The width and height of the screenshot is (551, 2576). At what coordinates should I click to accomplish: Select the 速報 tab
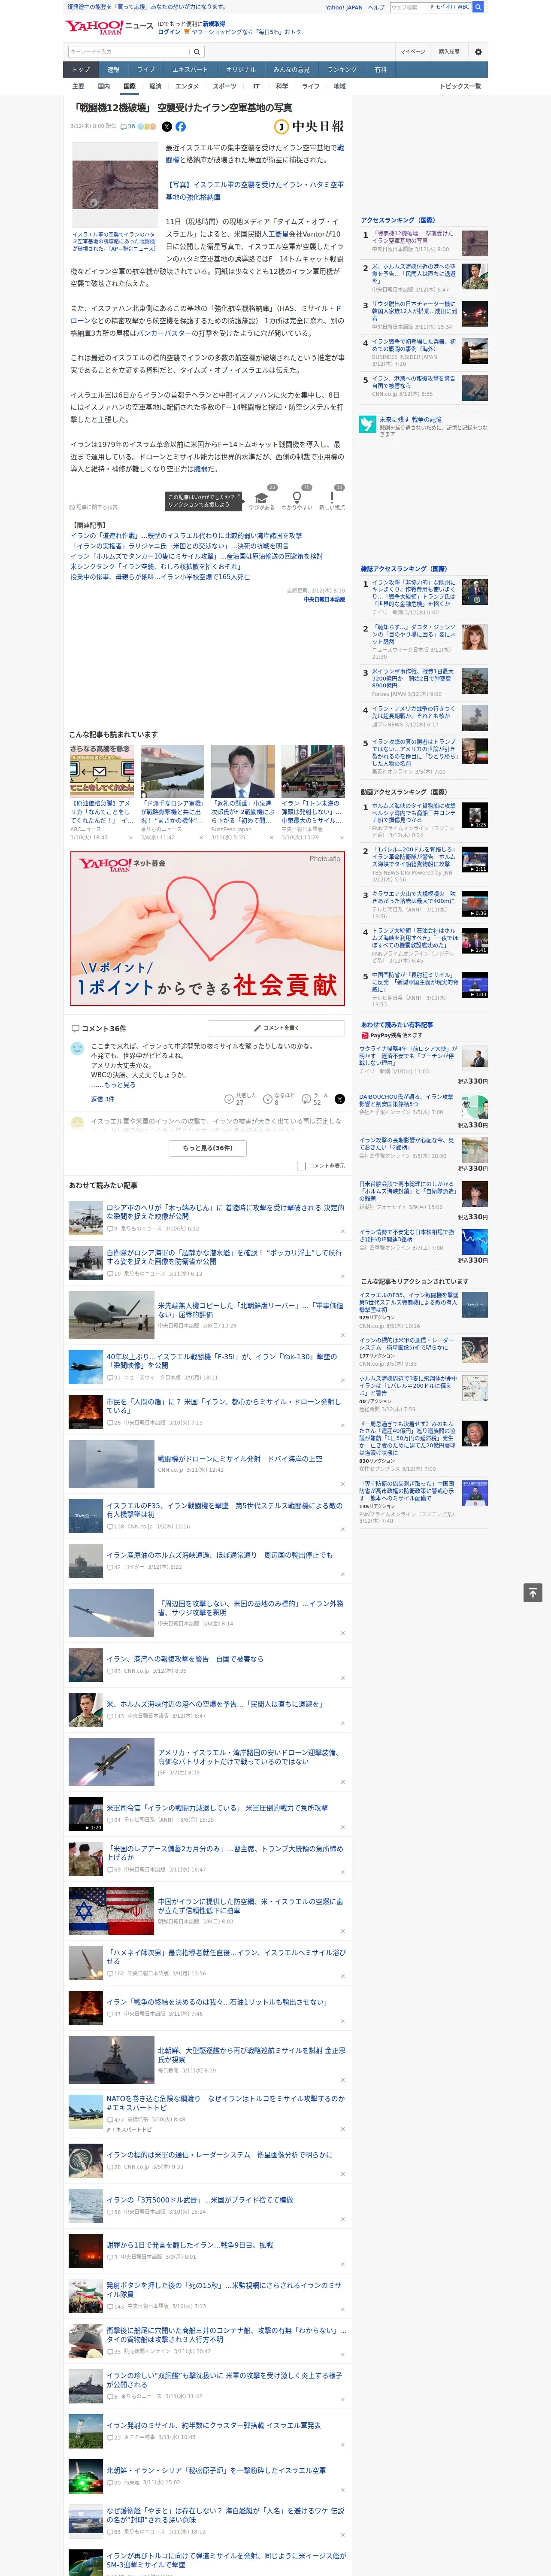[x=113, y=70]
